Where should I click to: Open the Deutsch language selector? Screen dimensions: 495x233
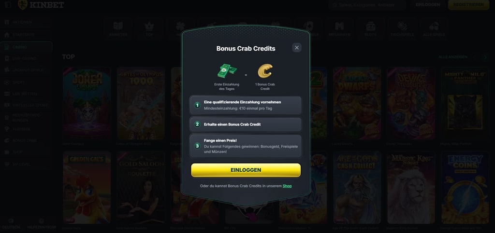(11, 224)
